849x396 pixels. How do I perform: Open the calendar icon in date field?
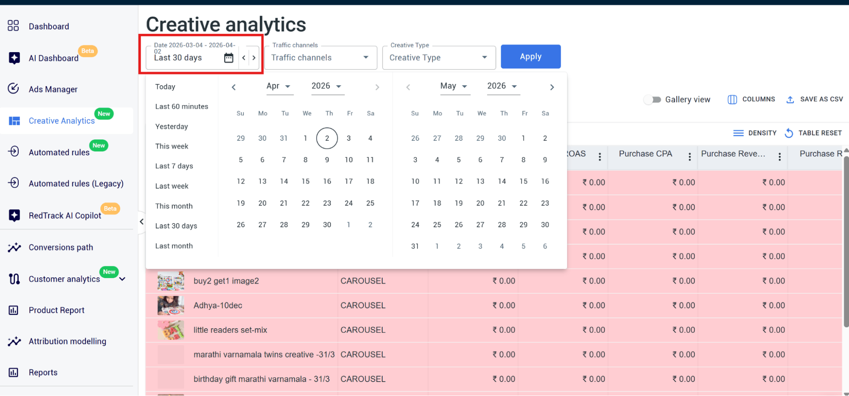click(228, 58)
